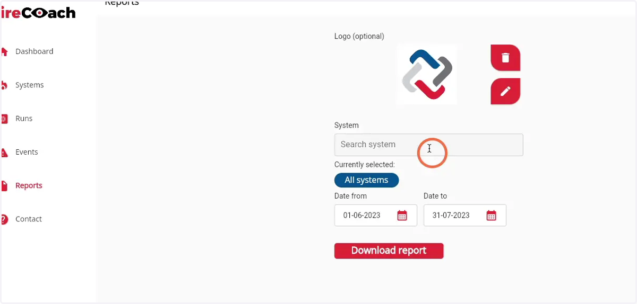Click the Runs icon in sidebar
Viewport: 637px width, 304px height.
coord(4,119)
